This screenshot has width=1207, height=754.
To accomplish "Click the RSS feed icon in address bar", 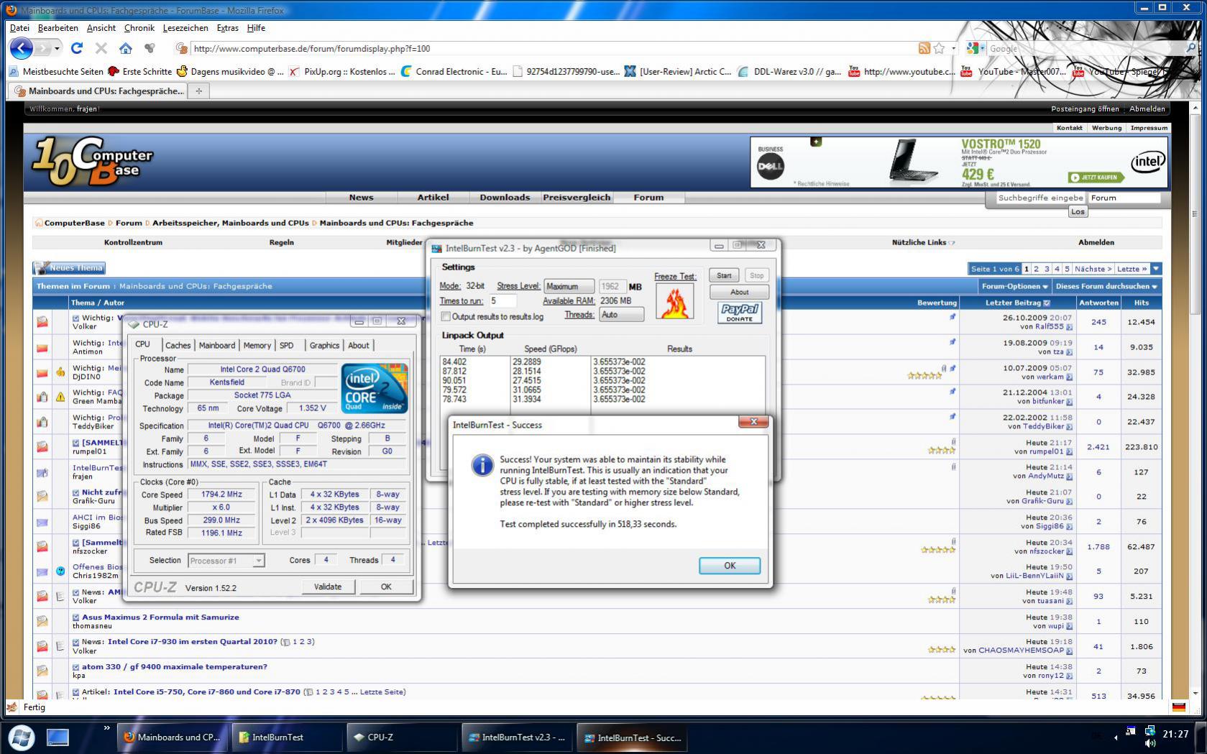I will click(x=924, y=48).
